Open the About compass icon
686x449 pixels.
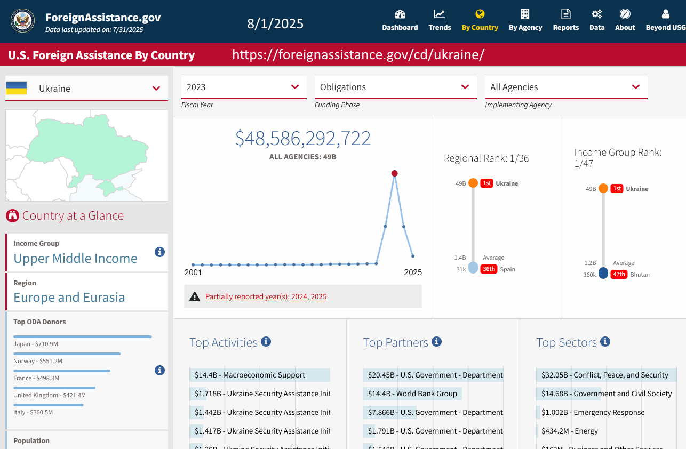pyautogui.click(x=625, y=14)
